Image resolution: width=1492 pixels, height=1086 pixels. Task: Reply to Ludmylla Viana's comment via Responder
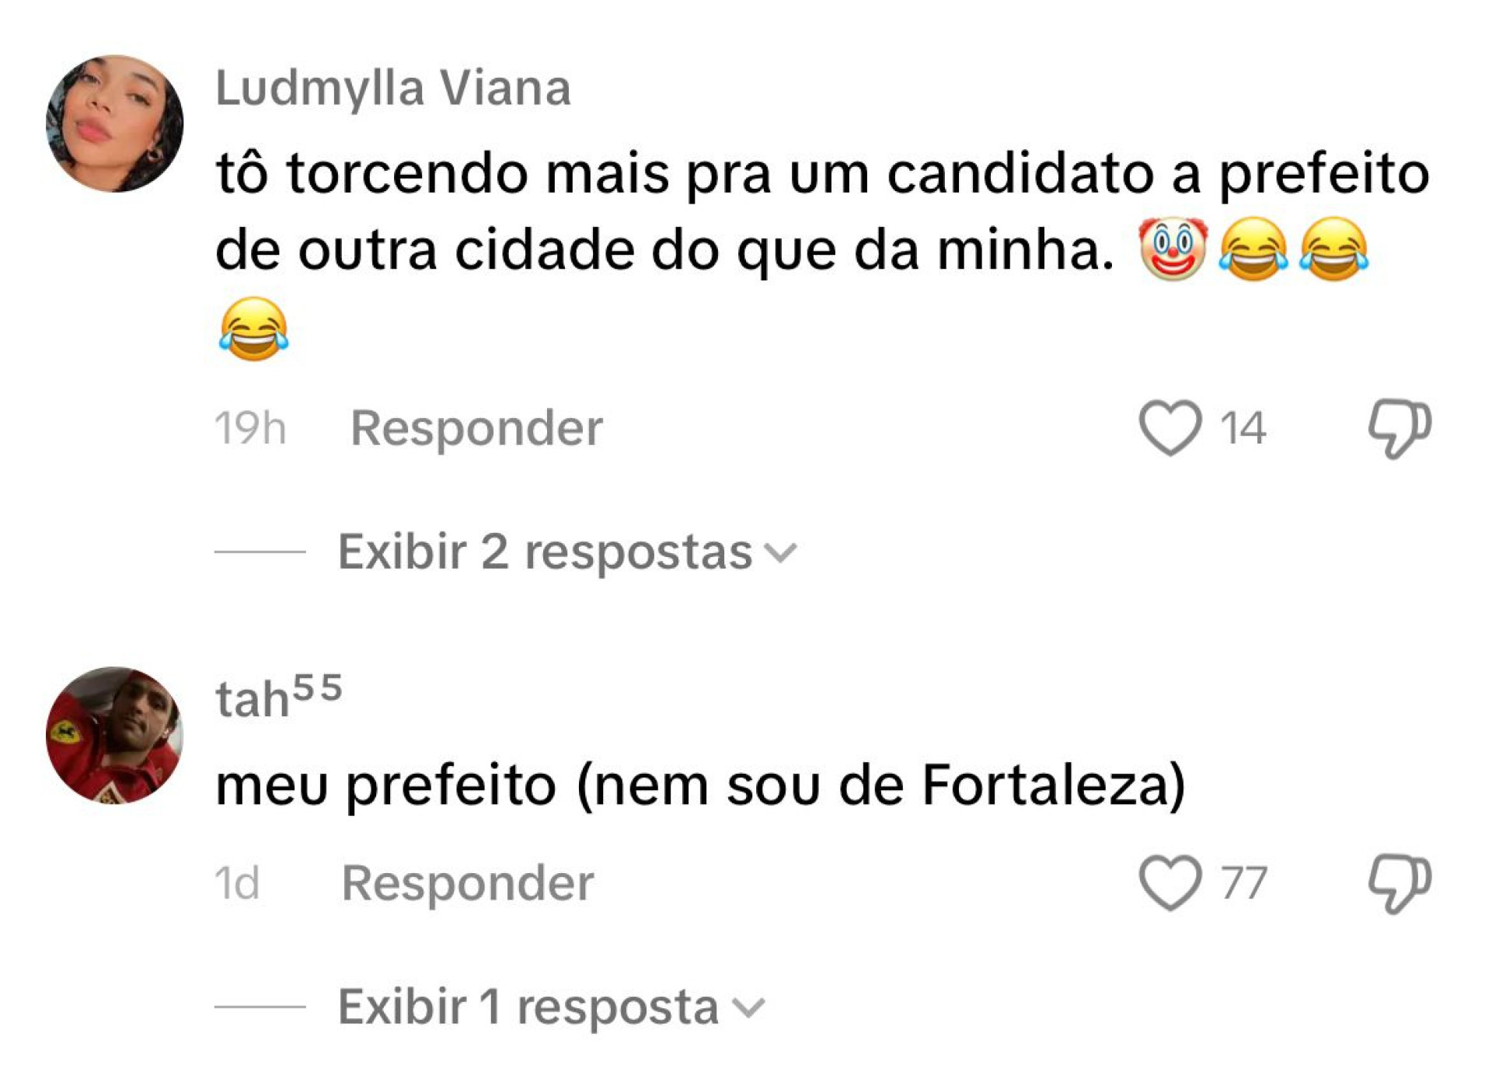[476, 428]
